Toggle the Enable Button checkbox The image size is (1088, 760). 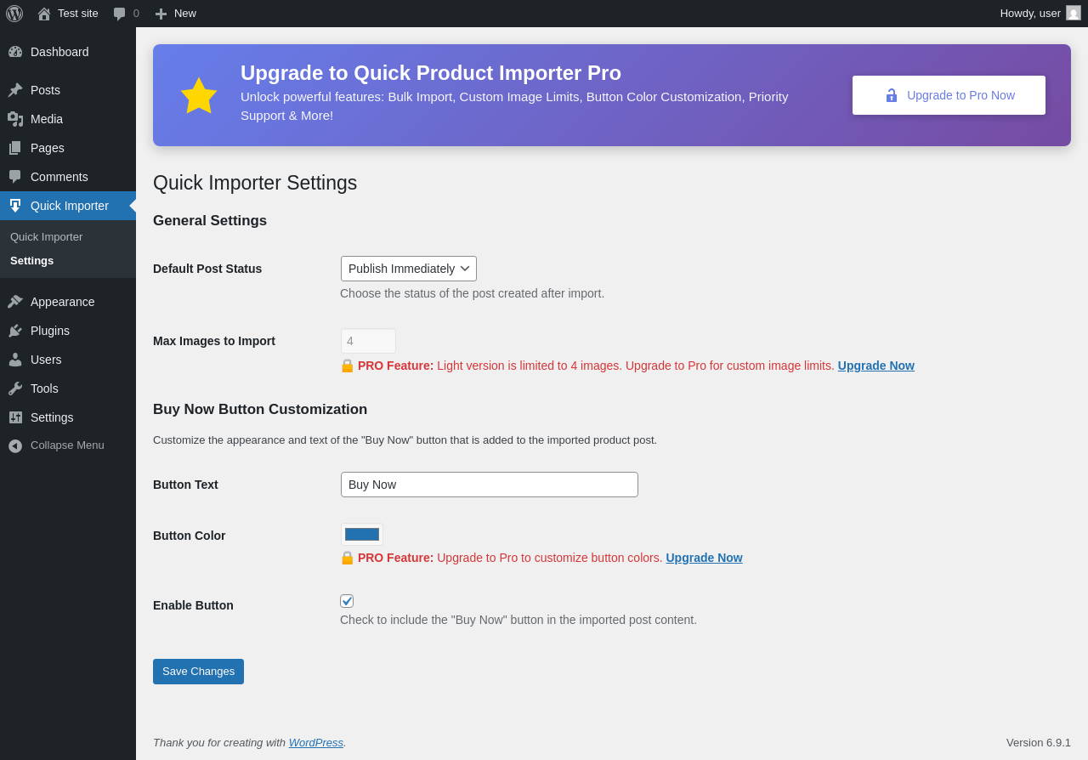(x=347, y=601)
